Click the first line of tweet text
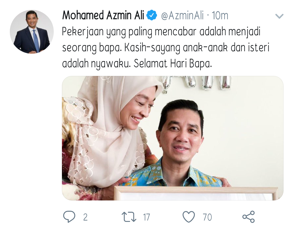The width and height of the screenshot is (293, 233). pyautogui.click(x=161, y=31)
